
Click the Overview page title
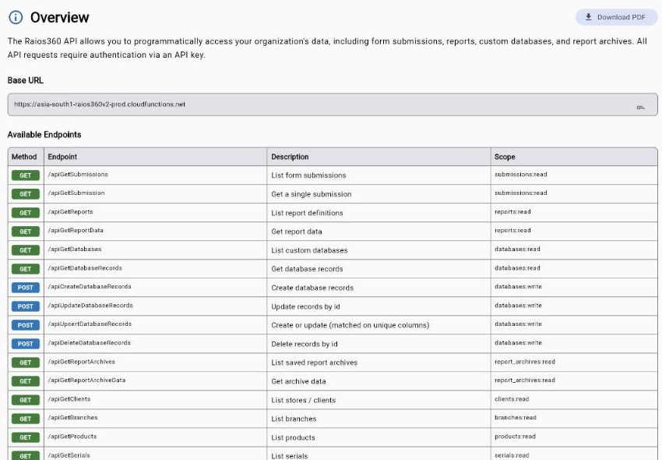59,17
